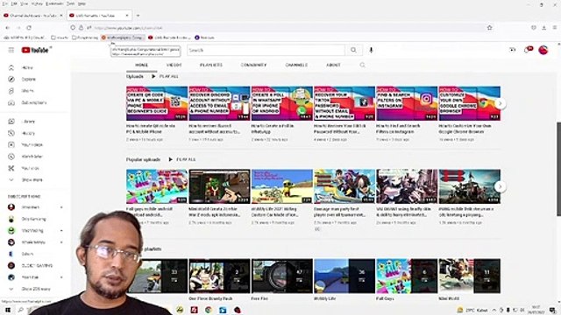Start voice search with microphone icon
The height and width of the screenshot is (315, 561).
point(371,51)
